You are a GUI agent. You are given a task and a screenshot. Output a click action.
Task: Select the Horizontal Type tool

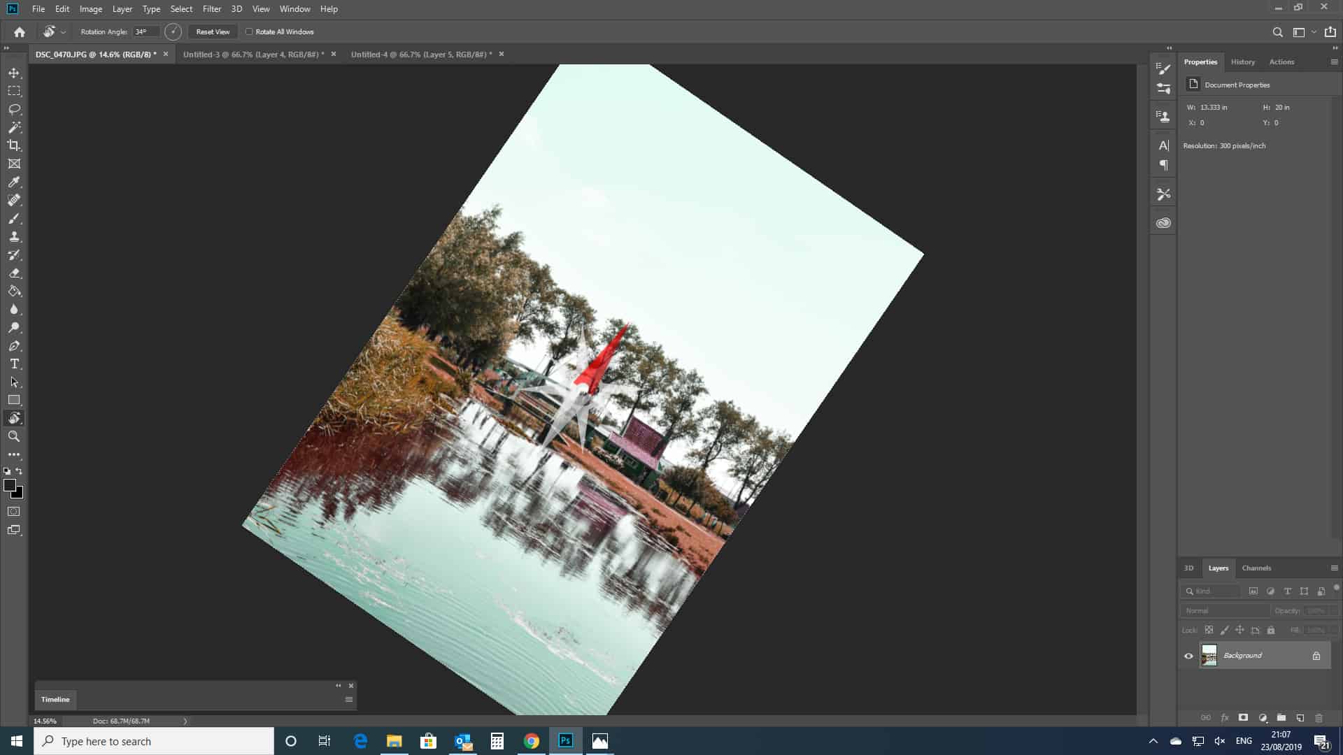pyautogui.click(x=14, y=364)
